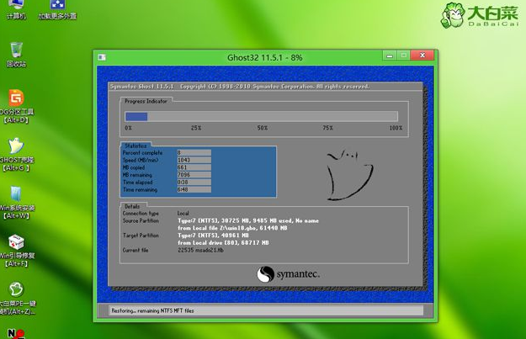Click the Time elapsed value 0:38
Screen dimensions: 526x339
(x=194, y=182)
